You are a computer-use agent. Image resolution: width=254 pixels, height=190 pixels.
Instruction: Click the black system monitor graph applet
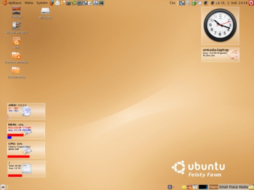click(x=203, y=187)
